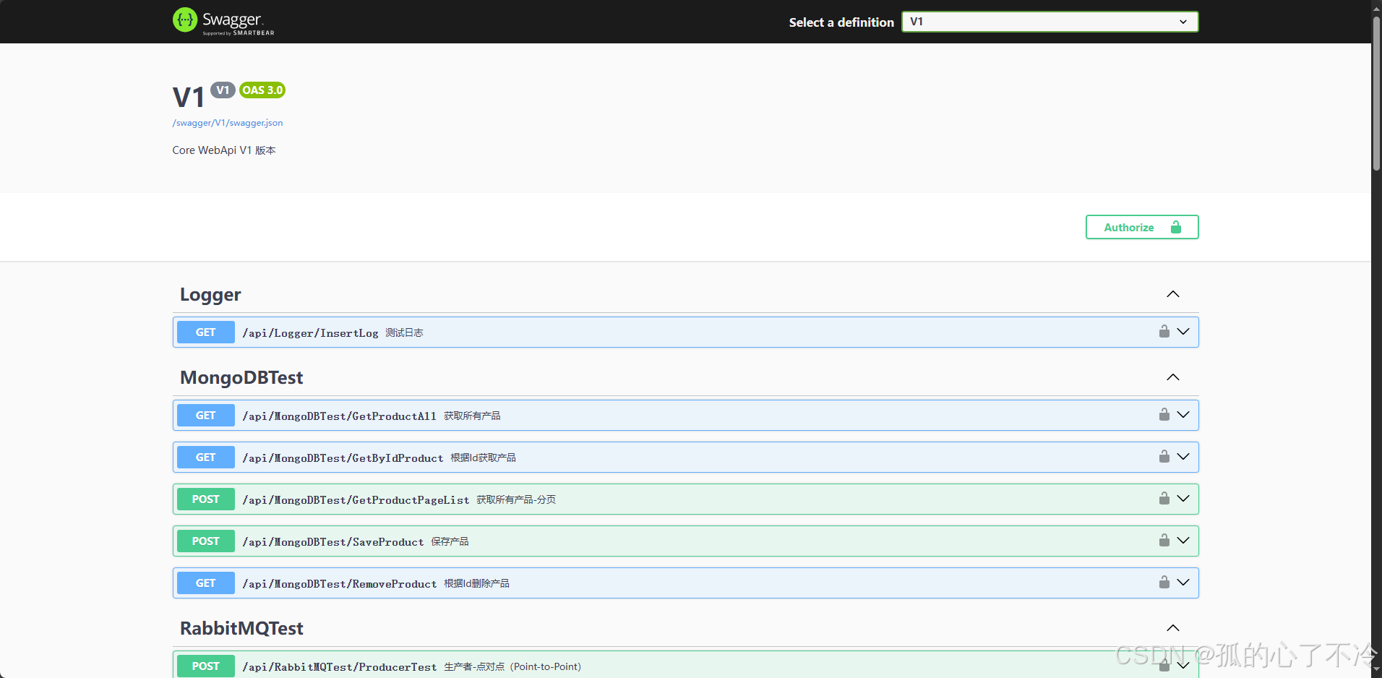
Task: Click the RabbitMQTest section heading
Action: coord(241,629)
